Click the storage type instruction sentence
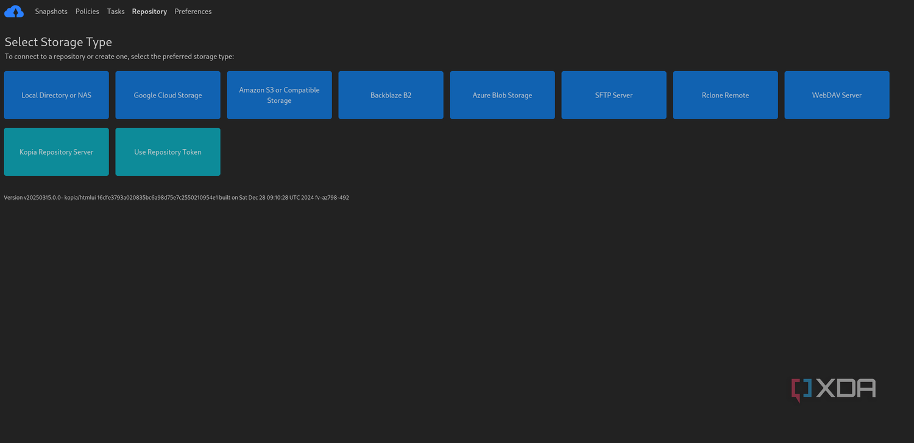Screen dimensions: 914x443 (119, 57)
